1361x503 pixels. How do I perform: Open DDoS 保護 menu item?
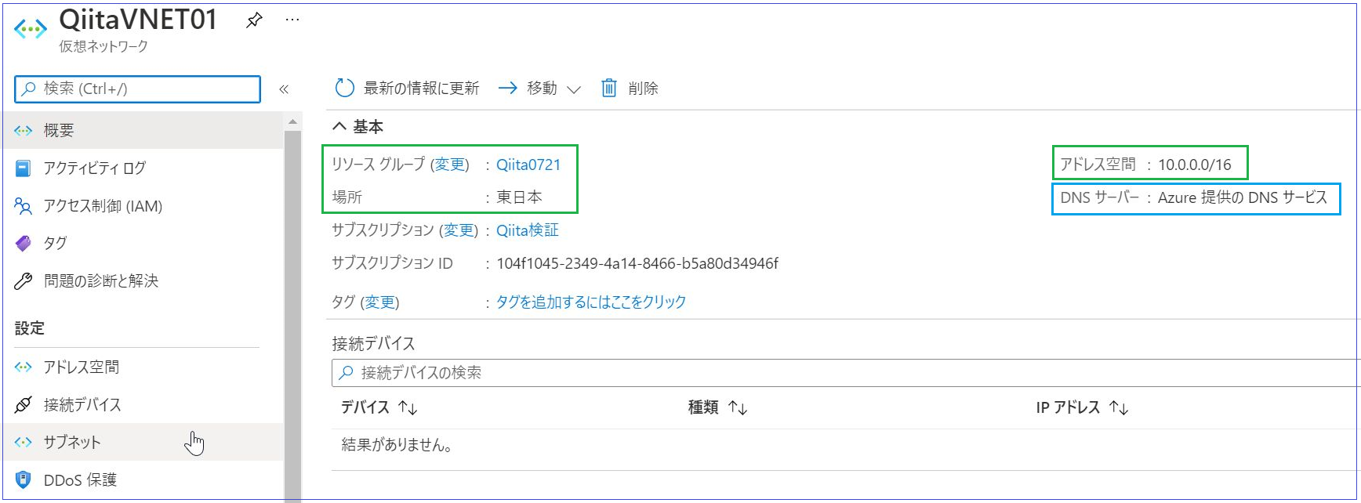(142, 479)
